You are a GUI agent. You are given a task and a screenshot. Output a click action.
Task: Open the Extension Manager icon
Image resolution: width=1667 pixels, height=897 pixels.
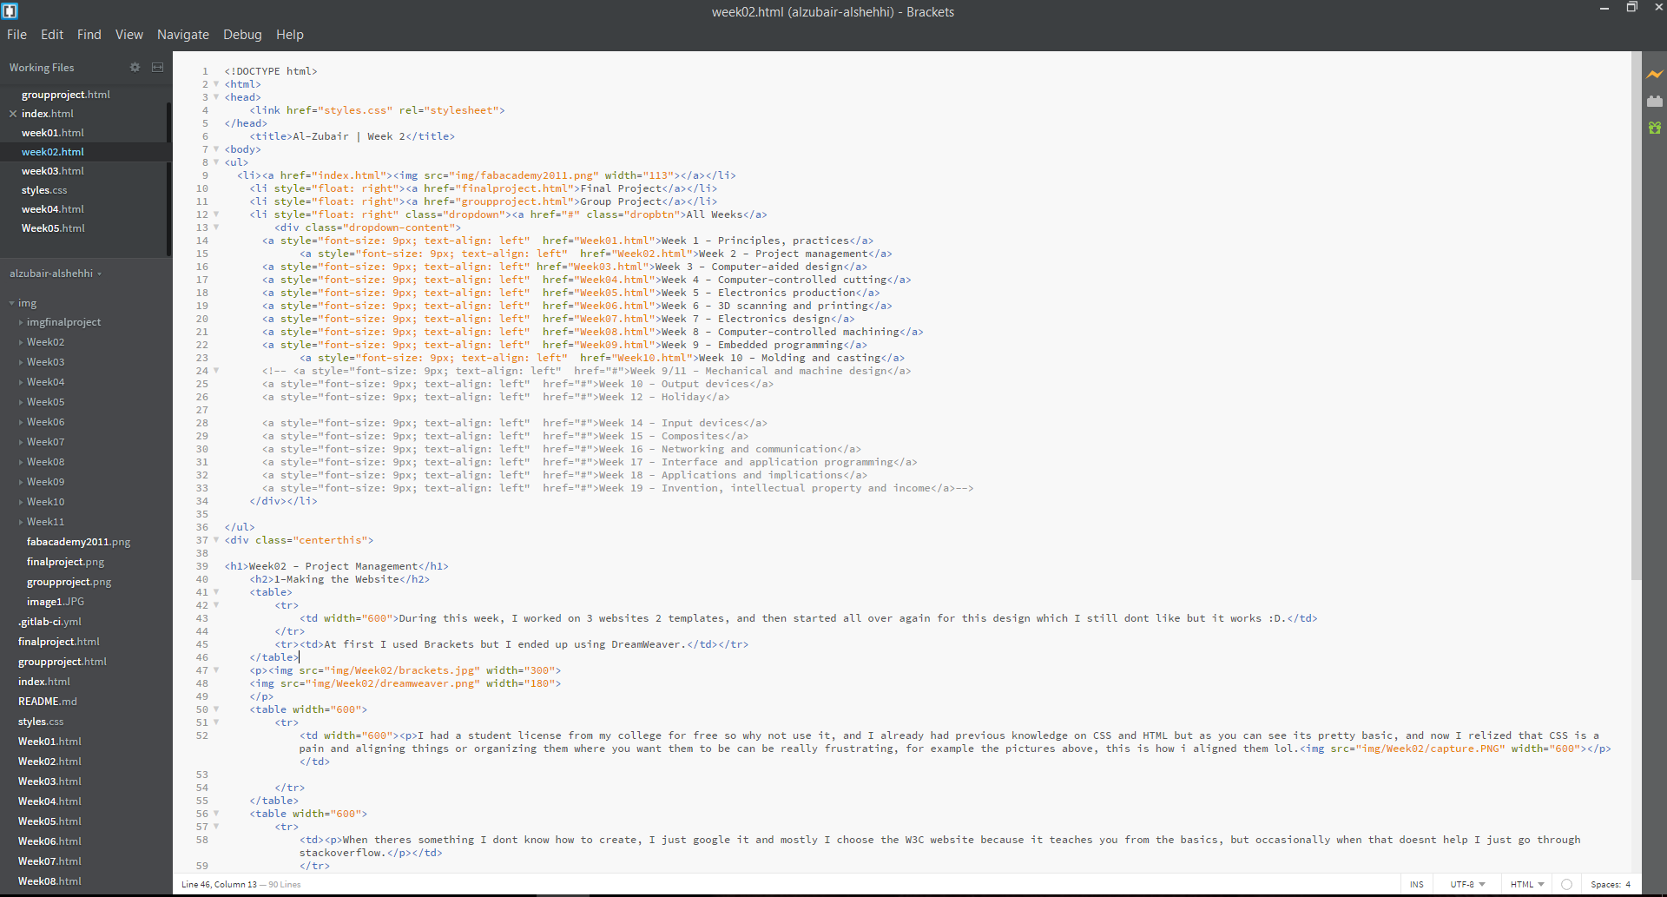(x=1655, y=102)
